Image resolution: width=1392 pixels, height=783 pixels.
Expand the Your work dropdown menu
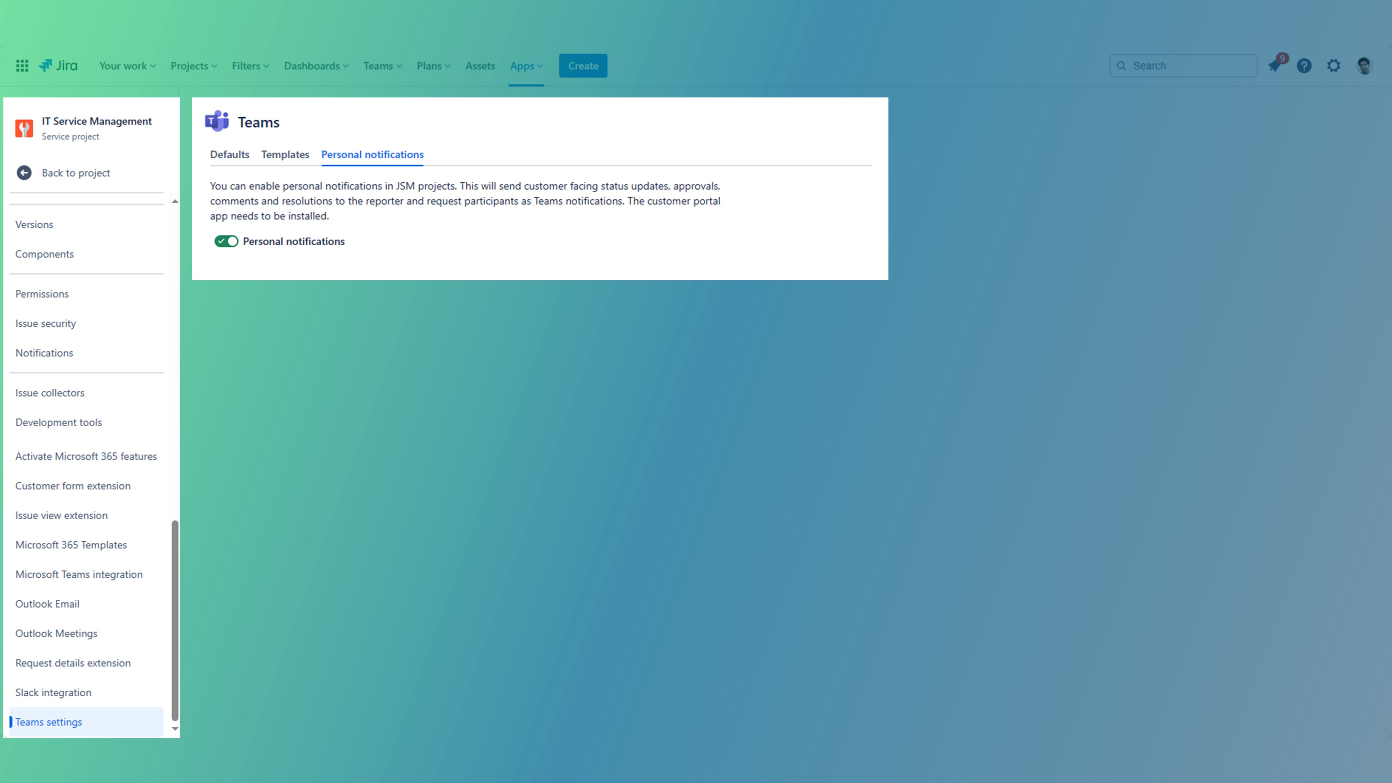pyautogui.click(x=128, y=65)
